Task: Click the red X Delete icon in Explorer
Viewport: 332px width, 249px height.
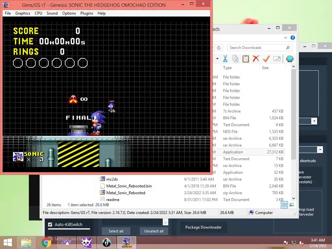Action: click(256, 59)
